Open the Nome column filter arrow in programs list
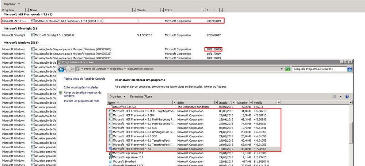 (x=175, y=102)
